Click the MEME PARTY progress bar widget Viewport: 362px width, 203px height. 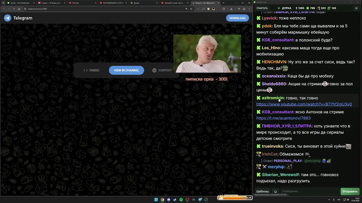(x=234, y=197)
